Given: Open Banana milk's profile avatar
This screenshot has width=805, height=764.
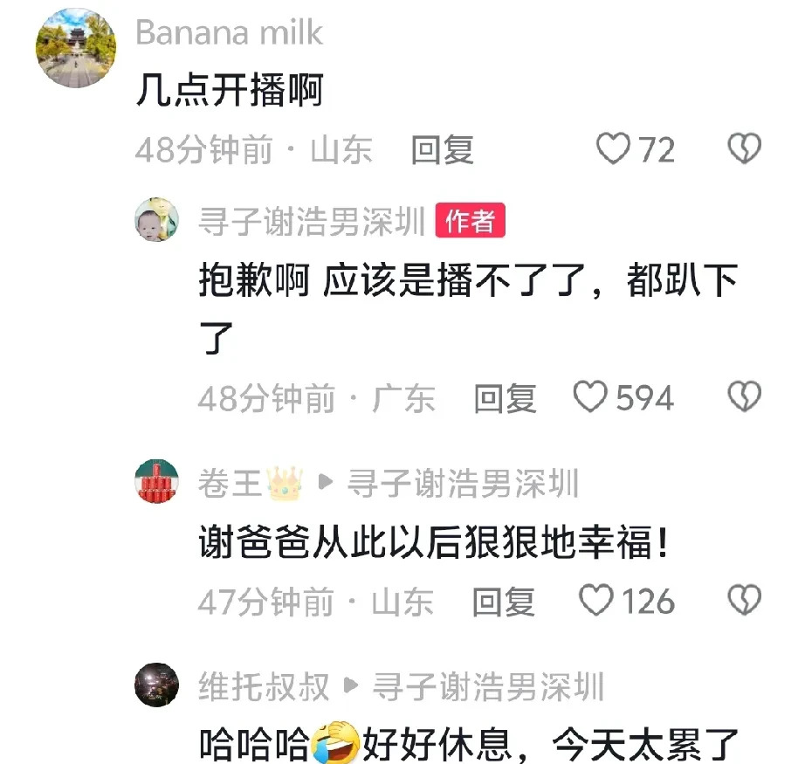Looking at the screenshot, I should click(76, 47).
